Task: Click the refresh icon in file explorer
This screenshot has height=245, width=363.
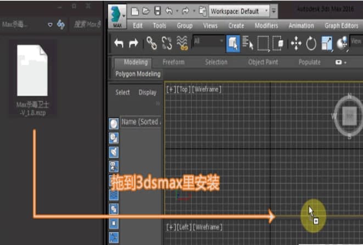Action: tap(60, 24)
